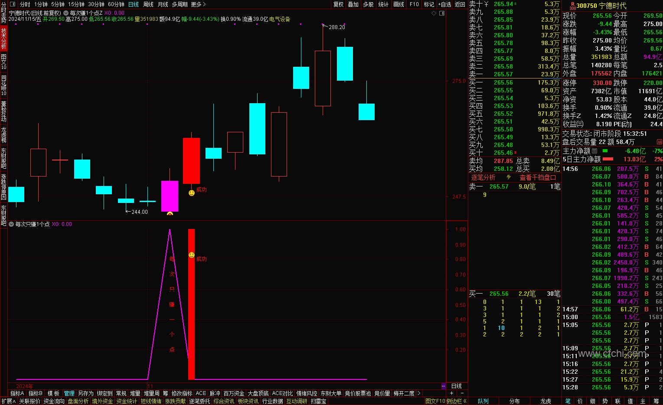
Task: Toggle 复权 price adjustment
Action: point(339,4)
